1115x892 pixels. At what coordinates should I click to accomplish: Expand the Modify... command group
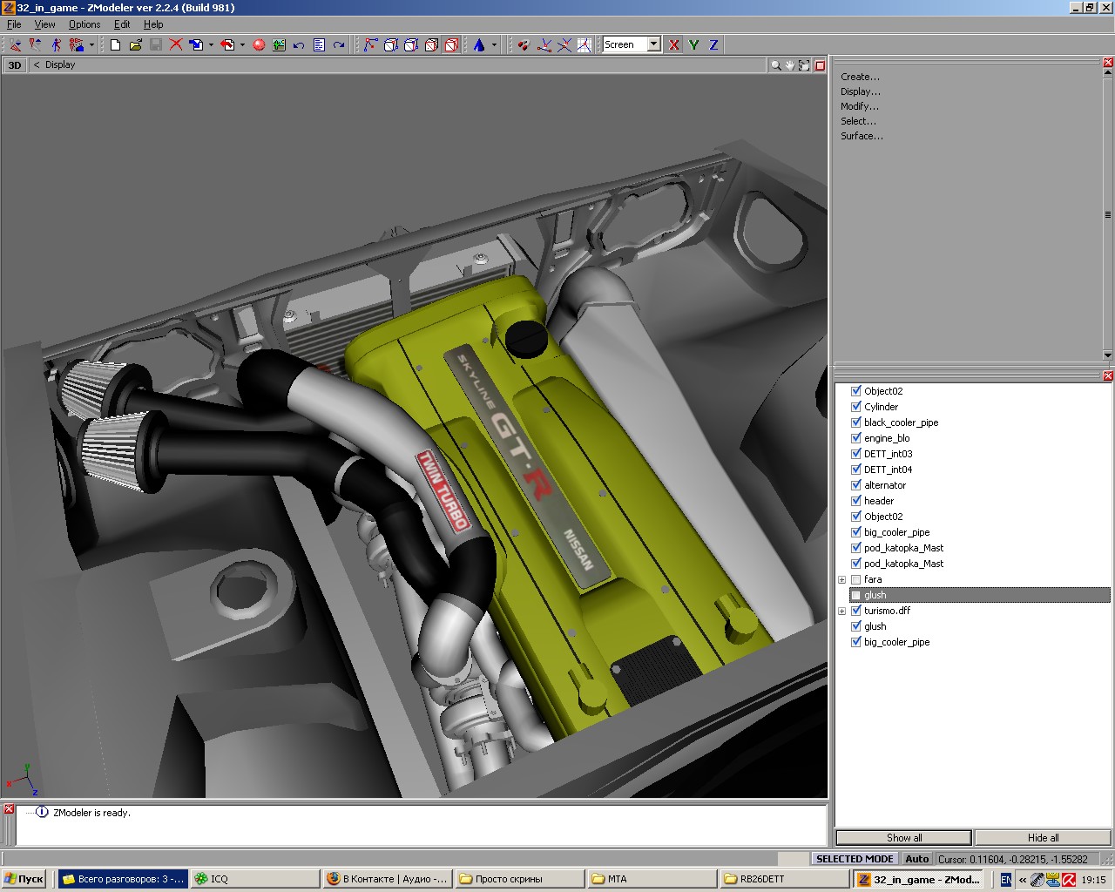pyautogui.click(x=860, y=106)
